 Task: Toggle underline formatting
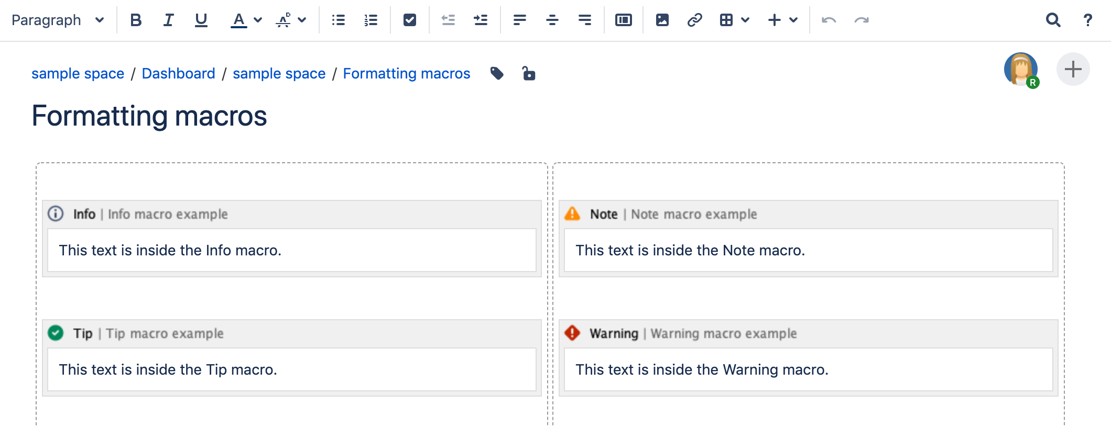[201, 20]
